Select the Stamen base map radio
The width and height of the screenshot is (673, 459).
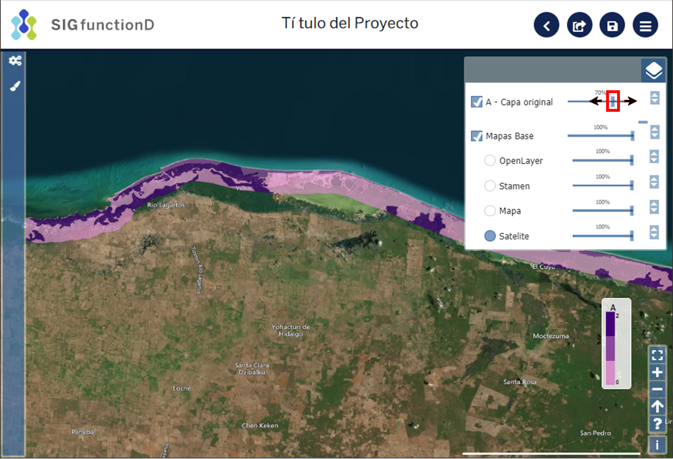(490, 186)
